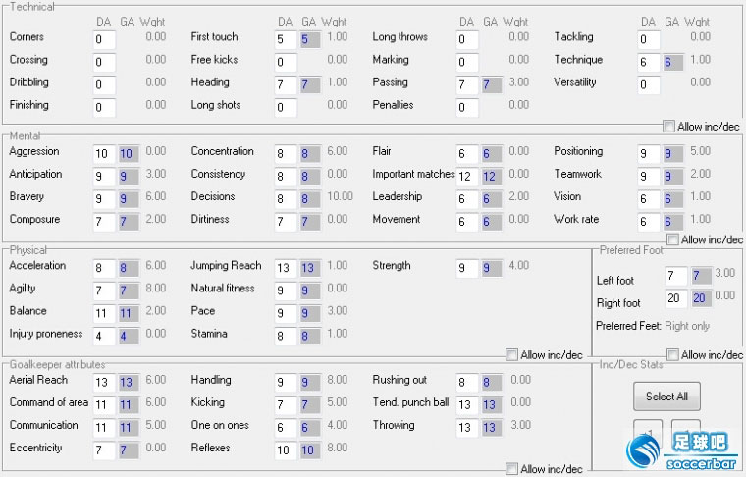This screenshot has width=746, height=477.
Task: Click the +1 increment stats button
Action: point(648,430)
